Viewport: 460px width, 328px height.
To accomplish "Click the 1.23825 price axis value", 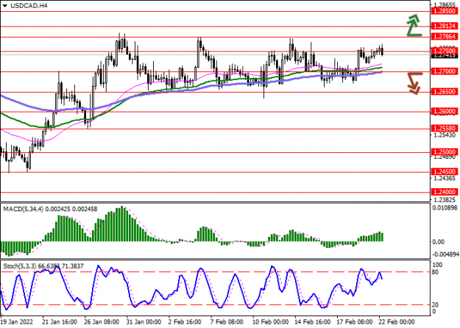I will pos(445,200).
